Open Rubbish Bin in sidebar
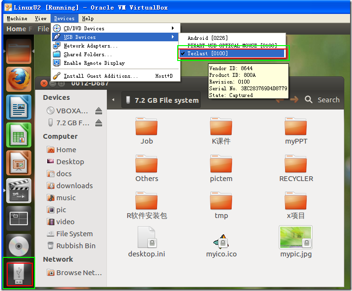 (x=71, y=246)
